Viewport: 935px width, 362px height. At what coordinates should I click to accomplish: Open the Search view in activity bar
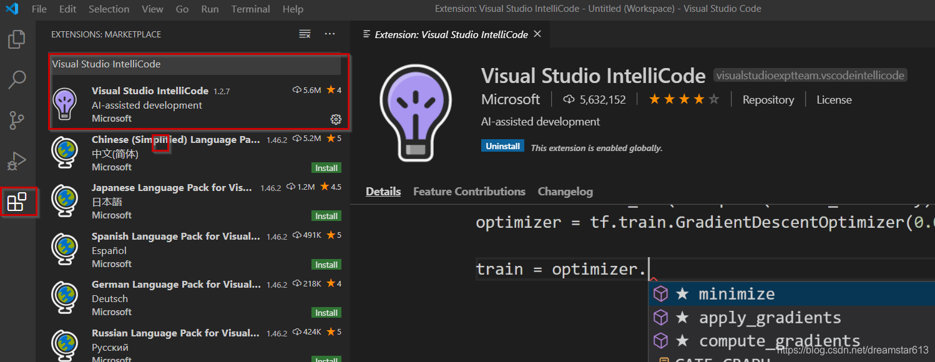(x=17, y=79)
